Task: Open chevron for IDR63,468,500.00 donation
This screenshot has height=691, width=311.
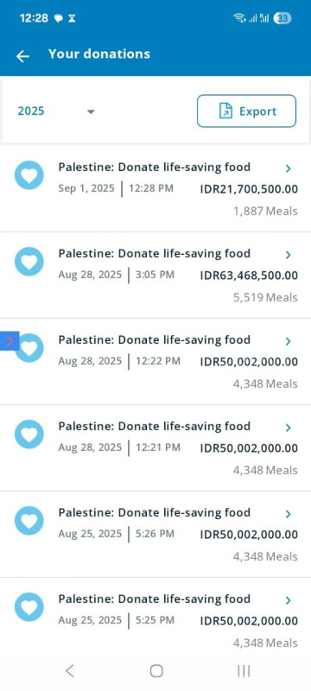Action: pyautogui.click(x=288, y=255)
